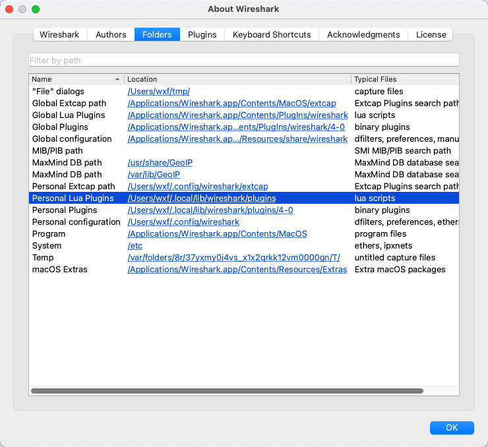Viewport: 488px width, 447px height.
Task: Open the Temp /var/folders link
Action: click(233, 258)
